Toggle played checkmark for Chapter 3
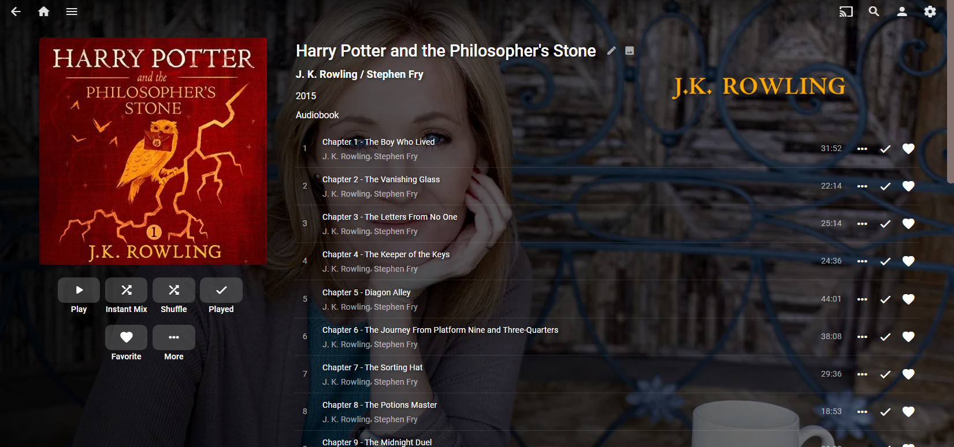954x447 pixels. click(885, 224)
